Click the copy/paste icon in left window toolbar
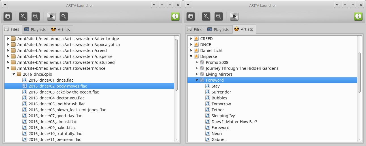Image resolution: width=366 pixels, height=146 pixels. [x=8, y=16]
